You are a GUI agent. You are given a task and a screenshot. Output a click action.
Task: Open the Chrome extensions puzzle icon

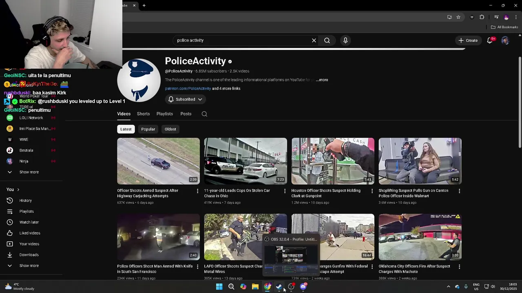click(x=482, y=17)
